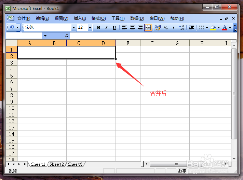Go to last sheet tab arrow

[x=25, y=164]
